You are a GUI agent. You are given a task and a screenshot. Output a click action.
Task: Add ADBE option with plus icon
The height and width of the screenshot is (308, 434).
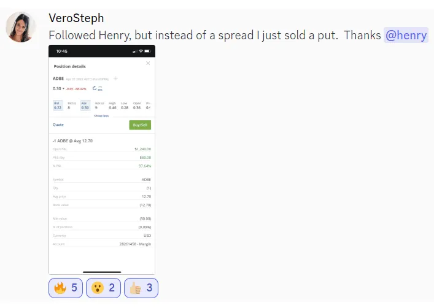[115, 79]
